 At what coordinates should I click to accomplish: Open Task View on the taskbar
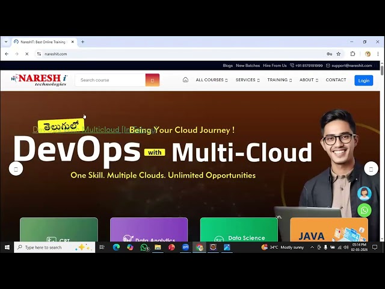click(x=102, y=247)
